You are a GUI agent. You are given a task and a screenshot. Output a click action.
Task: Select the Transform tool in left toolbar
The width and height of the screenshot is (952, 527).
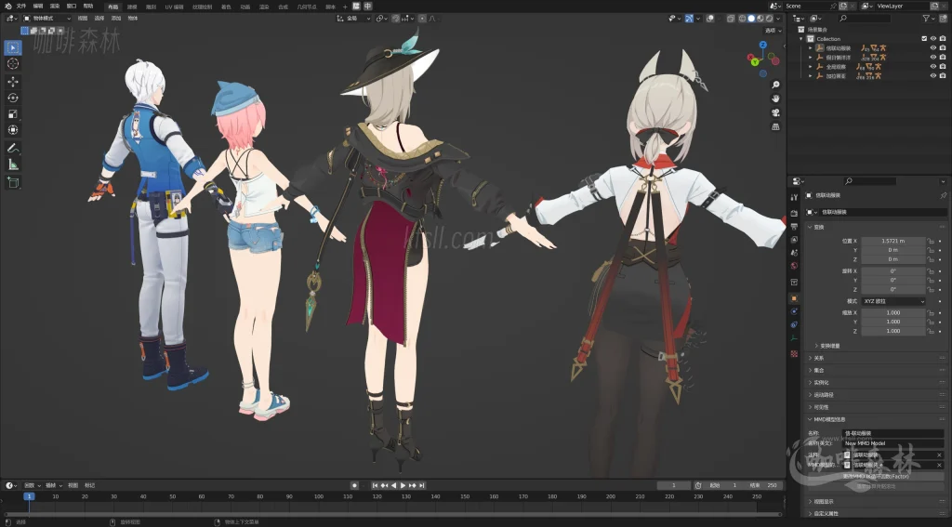[13, 130]
